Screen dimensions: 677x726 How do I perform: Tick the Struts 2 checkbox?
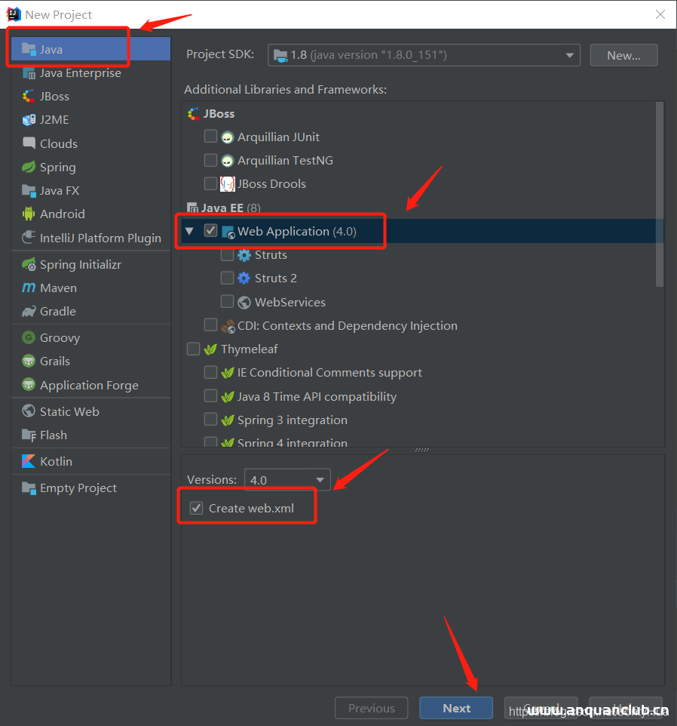click(227, 277)
